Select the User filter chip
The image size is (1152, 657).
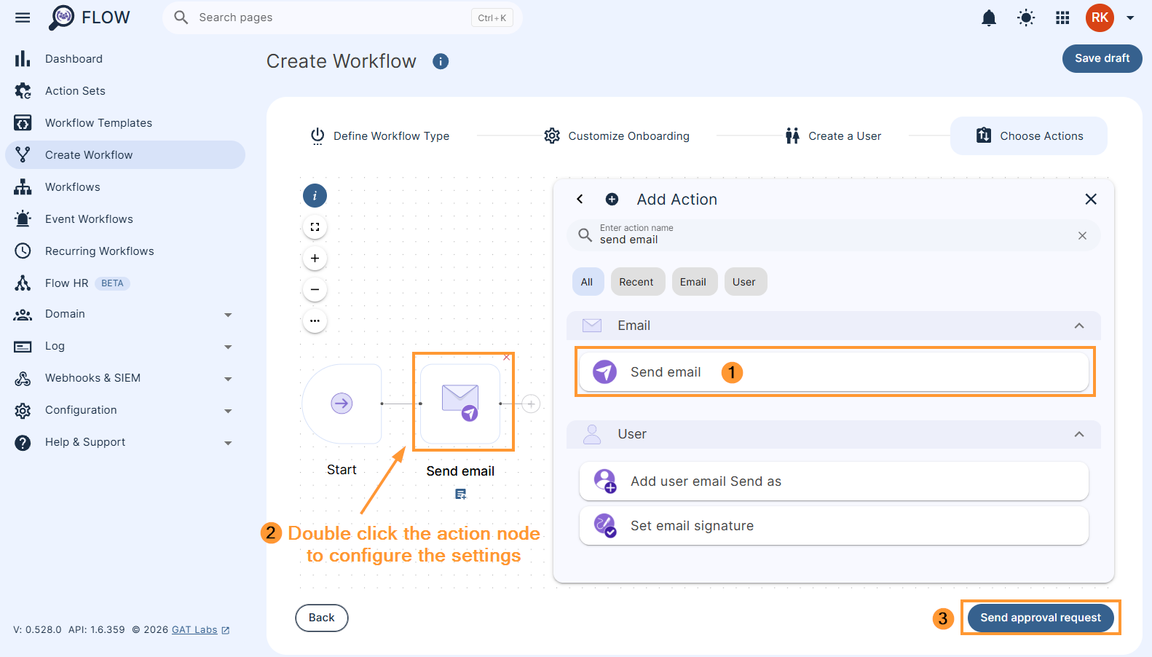tap(744, 282)
